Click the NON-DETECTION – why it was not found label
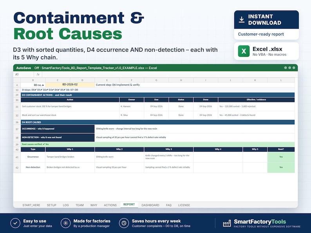This screenshot has width=311, height=233. (x=58, y=137)
